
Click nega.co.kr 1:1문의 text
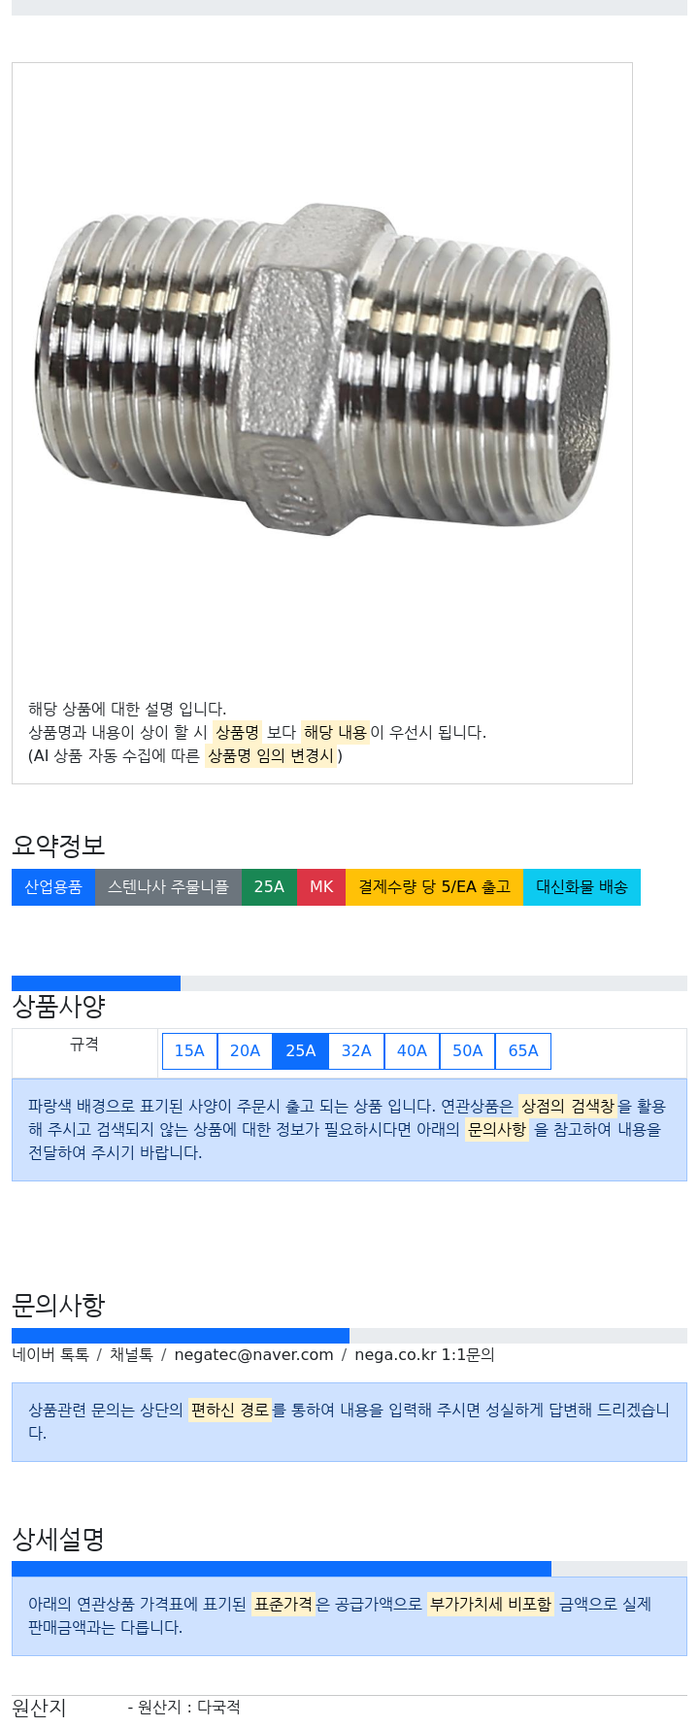click(x=424, y=1354)
